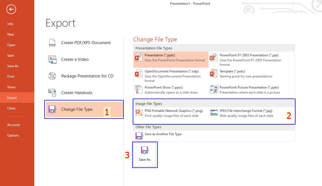Go to the Info section
This screenshot has width=322, height=186.
click(x=10, y=24)
